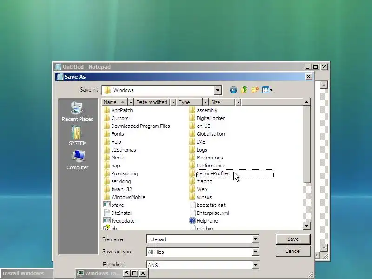Open Type column filter arrow
Screen dimensions: 372x279
[x=206, y=102]
